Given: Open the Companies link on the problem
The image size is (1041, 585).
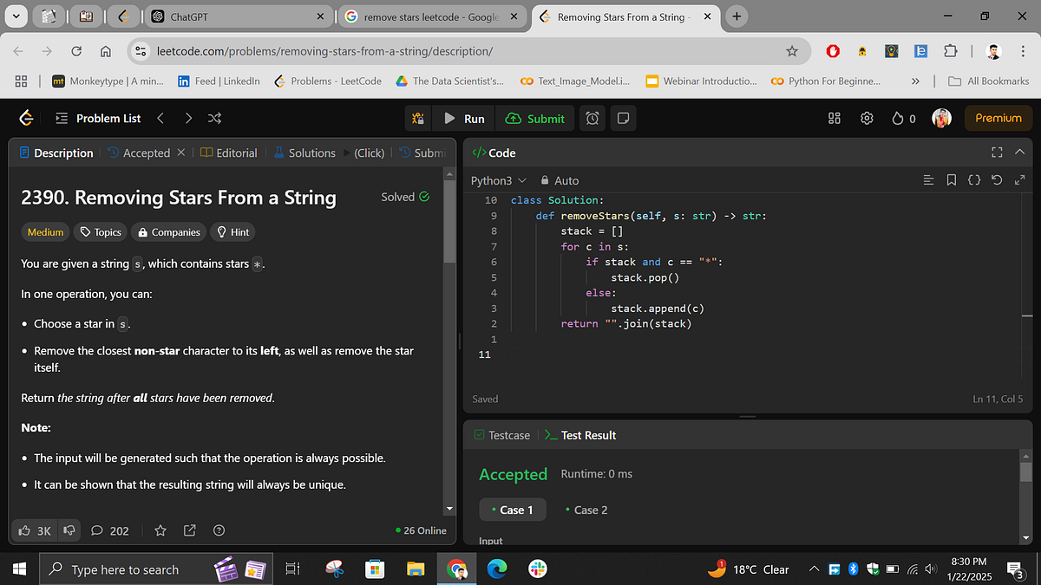Looking at the screenshot, I should tap(167, 231).
